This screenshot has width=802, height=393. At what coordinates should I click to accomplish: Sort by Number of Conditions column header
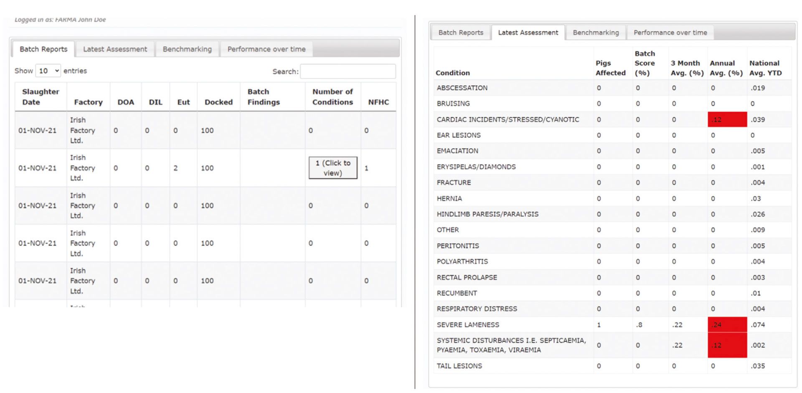click(333, 97)
